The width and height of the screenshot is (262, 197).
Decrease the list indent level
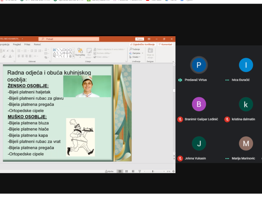click(x=32, y=51)
